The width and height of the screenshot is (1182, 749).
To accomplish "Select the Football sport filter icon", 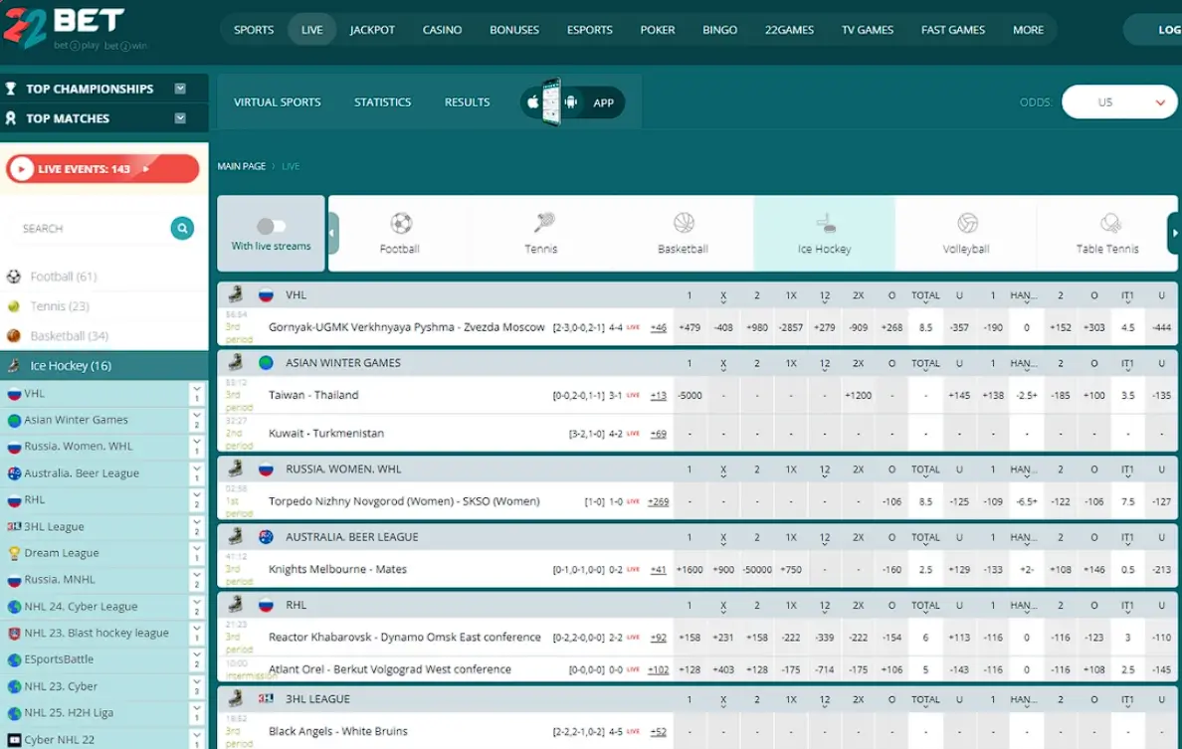I will pos(399,224).
